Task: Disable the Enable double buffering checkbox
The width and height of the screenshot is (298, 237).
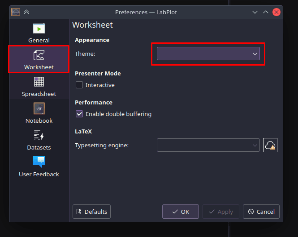Action: [x=79, y=114]
